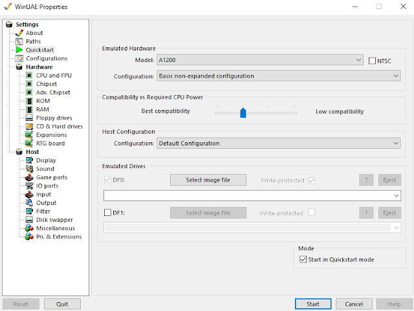Click the Filter monitor icon
414x311 pixels.
click(x=29, y=211)
